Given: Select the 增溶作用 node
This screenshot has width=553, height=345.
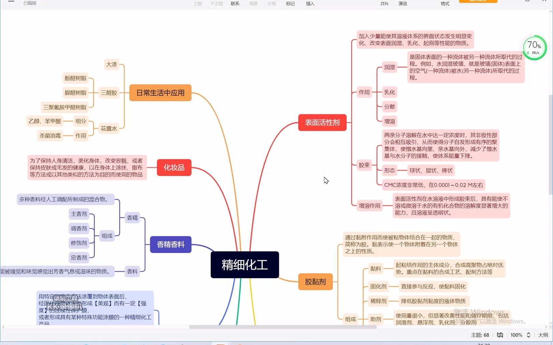Looking at the screenshot, I should coord(369,206).
